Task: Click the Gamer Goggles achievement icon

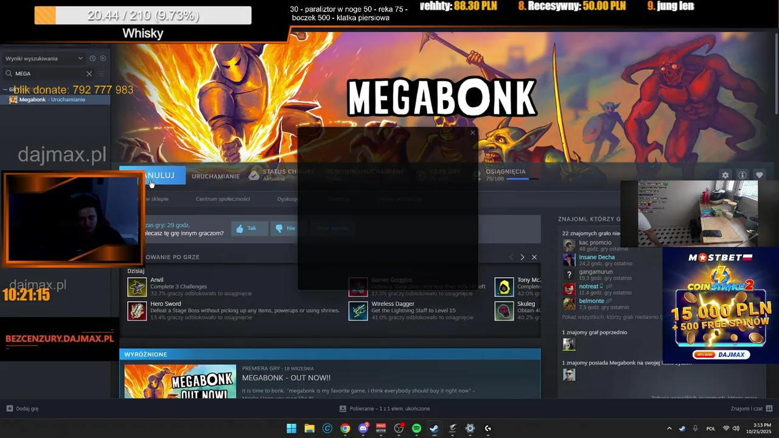Action: click(358, 287)
